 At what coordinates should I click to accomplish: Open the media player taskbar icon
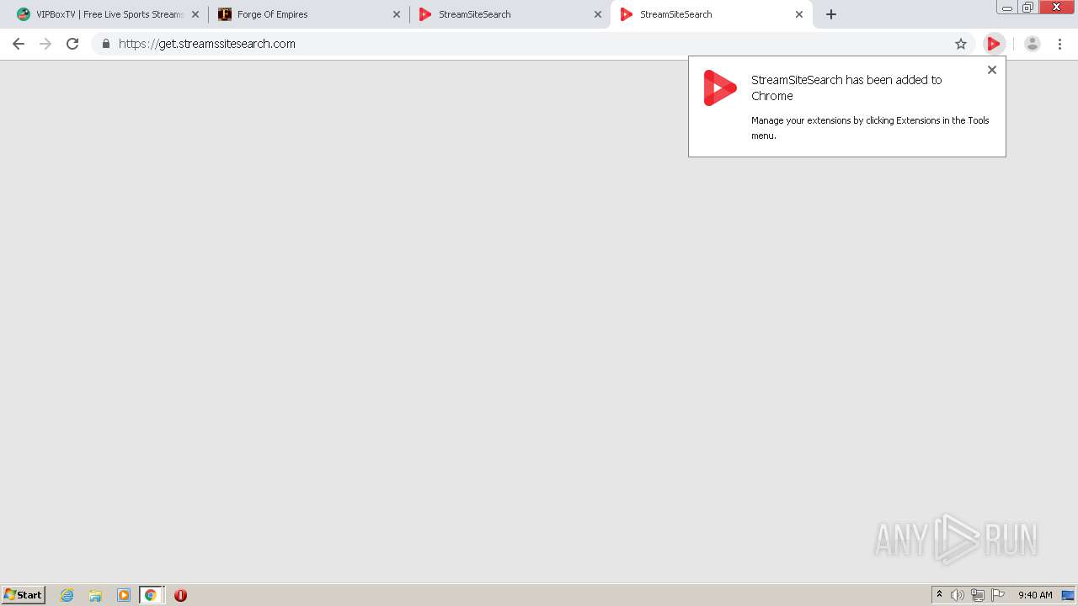[x=124, y=595]
